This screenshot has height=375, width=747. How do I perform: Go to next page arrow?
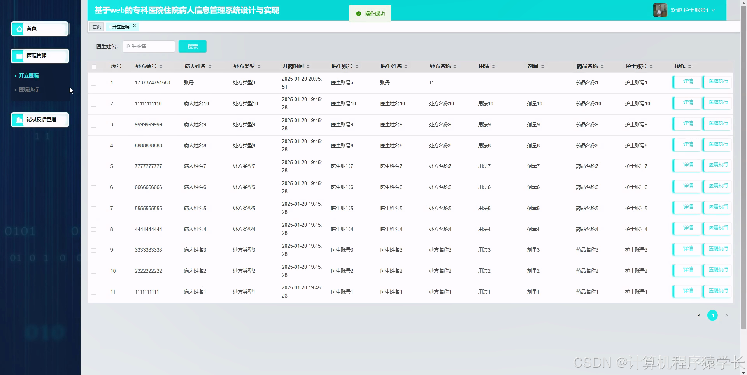(727, 315)
